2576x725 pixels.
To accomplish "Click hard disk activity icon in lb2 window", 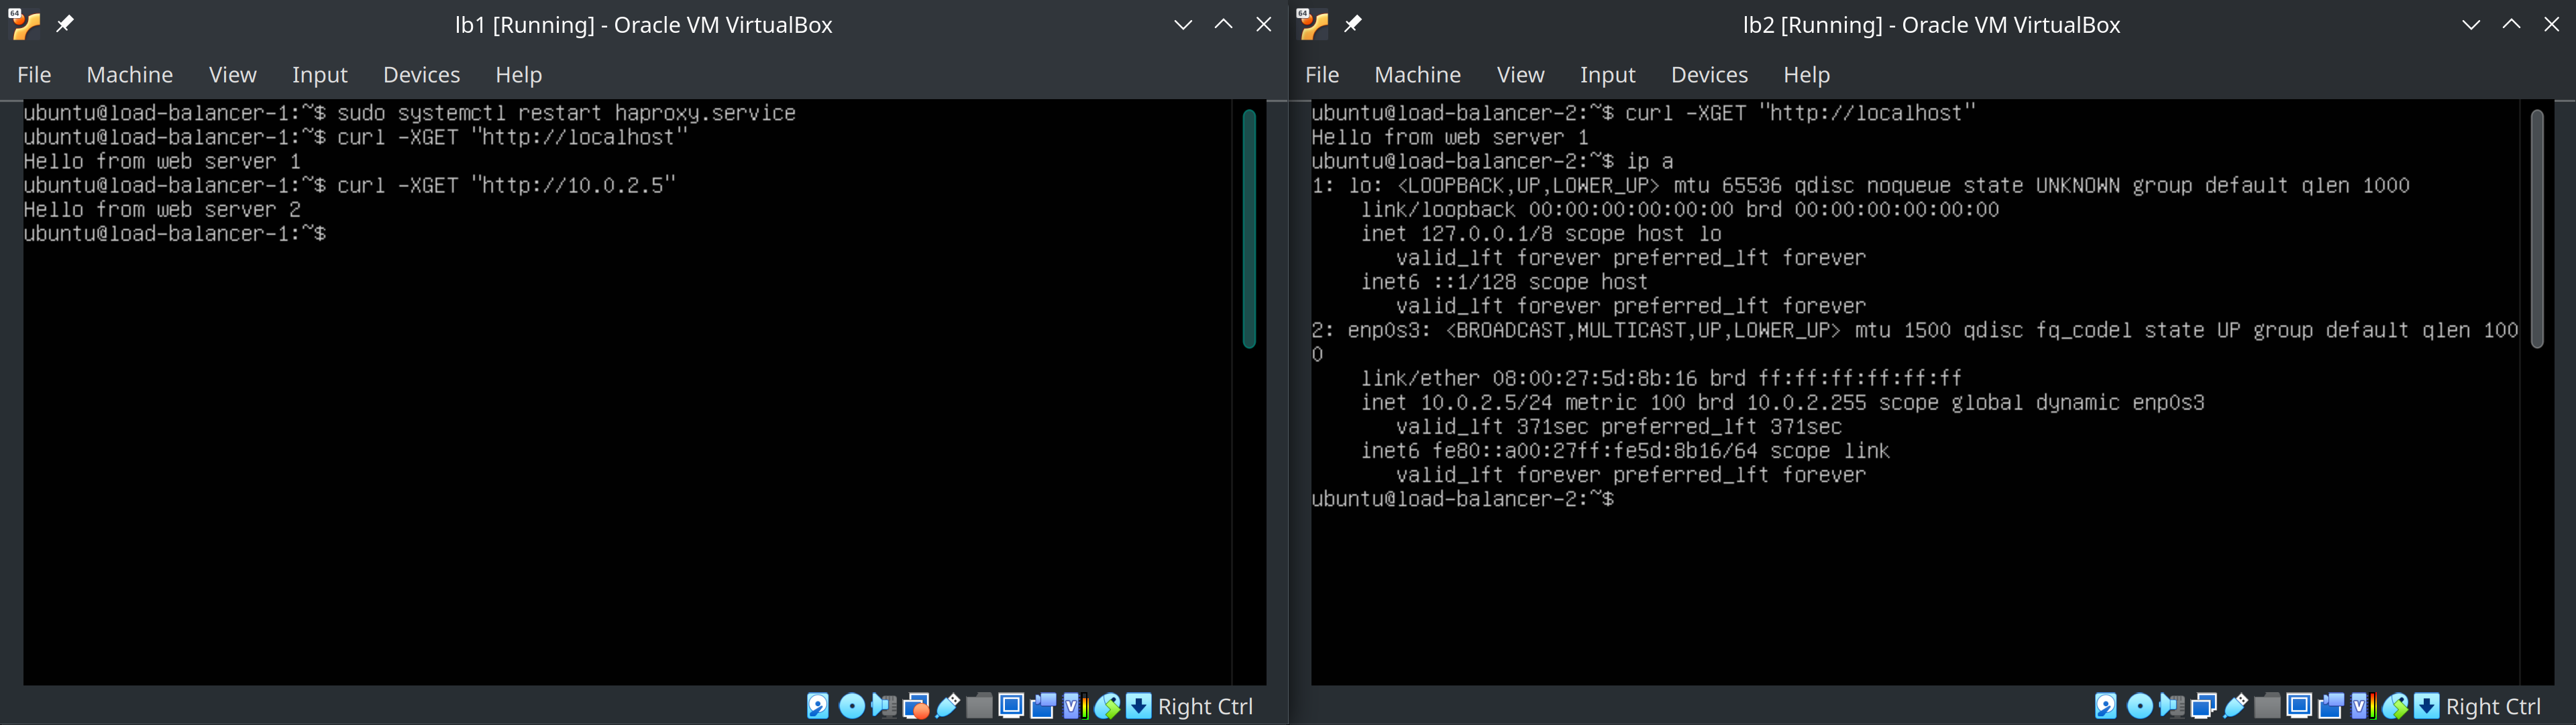I will coord(2106,706).
